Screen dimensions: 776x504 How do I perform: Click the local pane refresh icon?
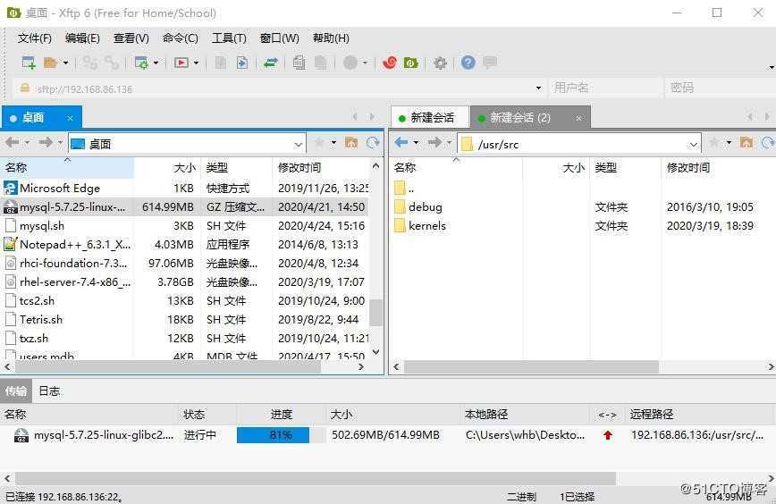[373, 143]
